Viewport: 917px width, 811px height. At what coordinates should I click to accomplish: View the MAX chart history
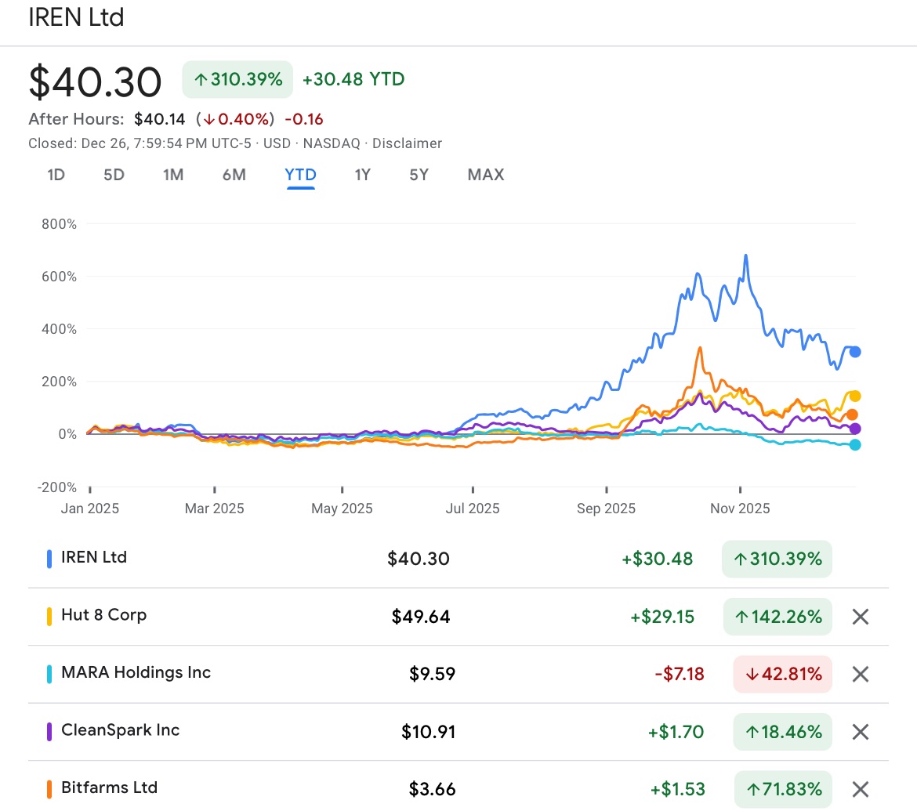point(485,175)
